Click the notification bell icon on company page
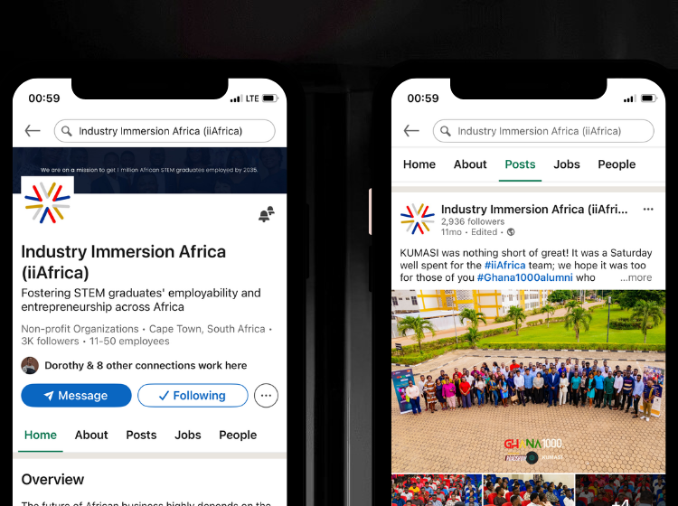 click(267, 214)
